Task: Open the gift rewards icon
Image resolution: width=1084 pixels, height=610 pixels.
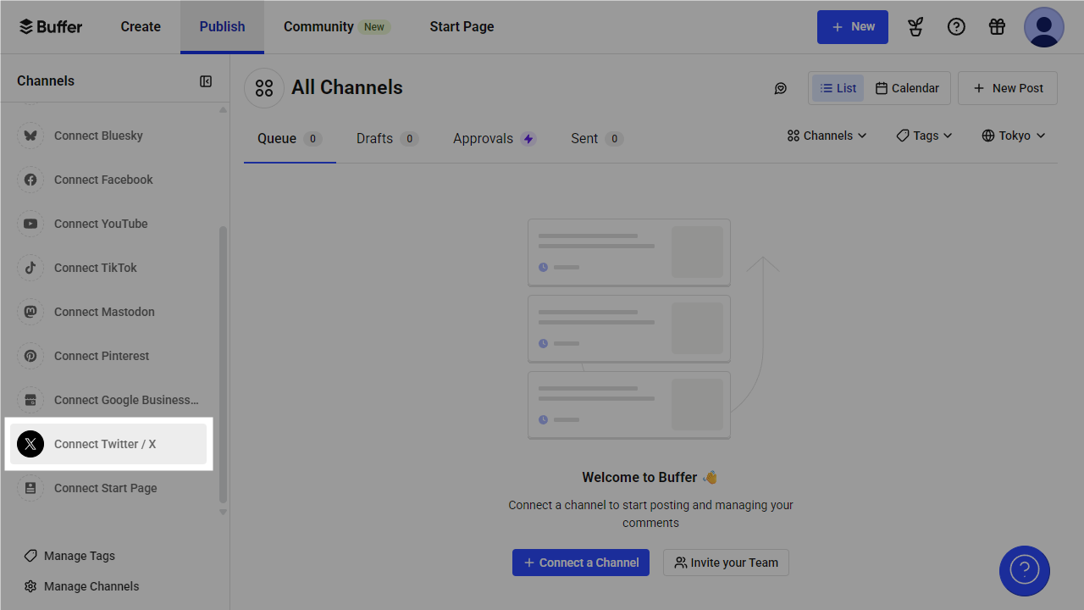Action: coord(997,27)
